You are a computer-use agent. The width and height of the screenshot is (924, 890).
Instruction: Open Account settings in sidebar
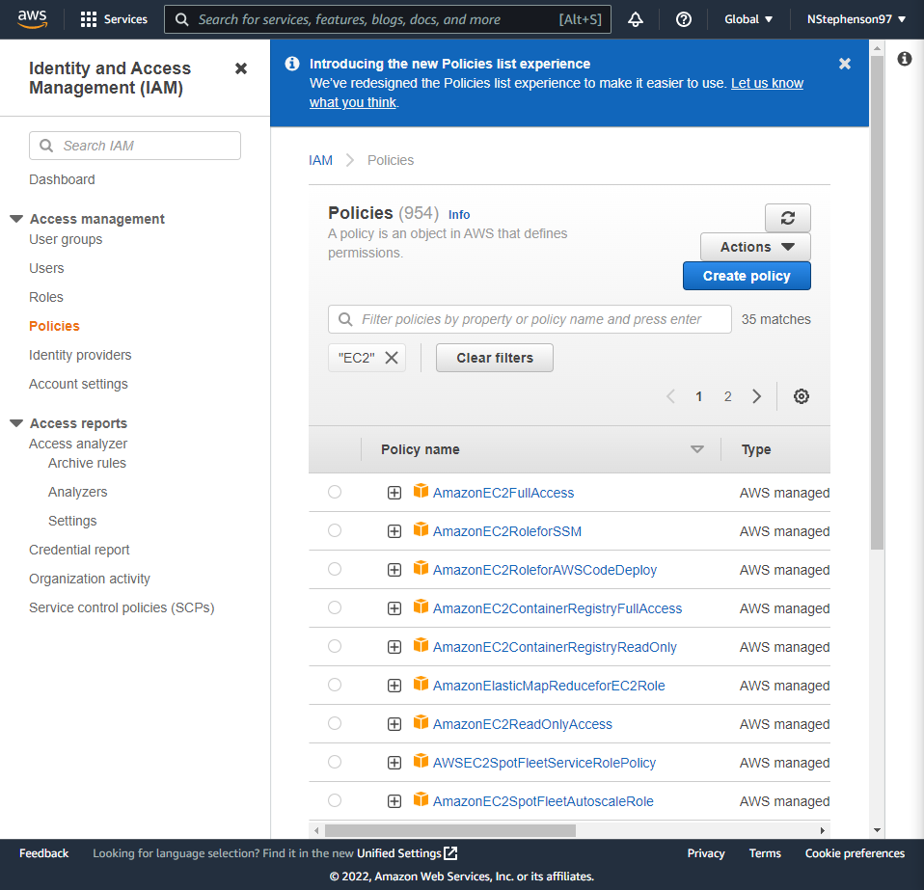pos(78,384)
